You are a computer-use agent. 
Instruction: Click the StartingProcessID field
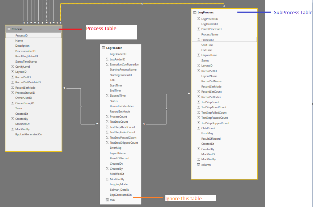(121, 75)
